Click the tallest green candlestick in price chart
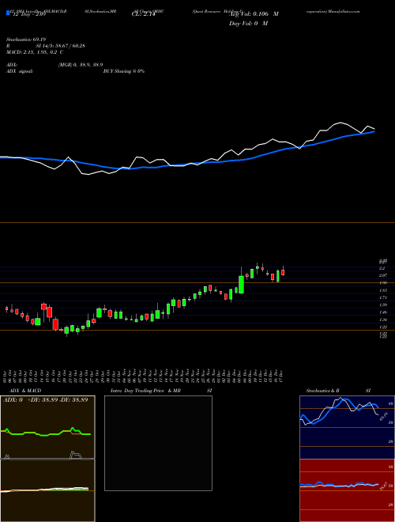 coord(242,284)
